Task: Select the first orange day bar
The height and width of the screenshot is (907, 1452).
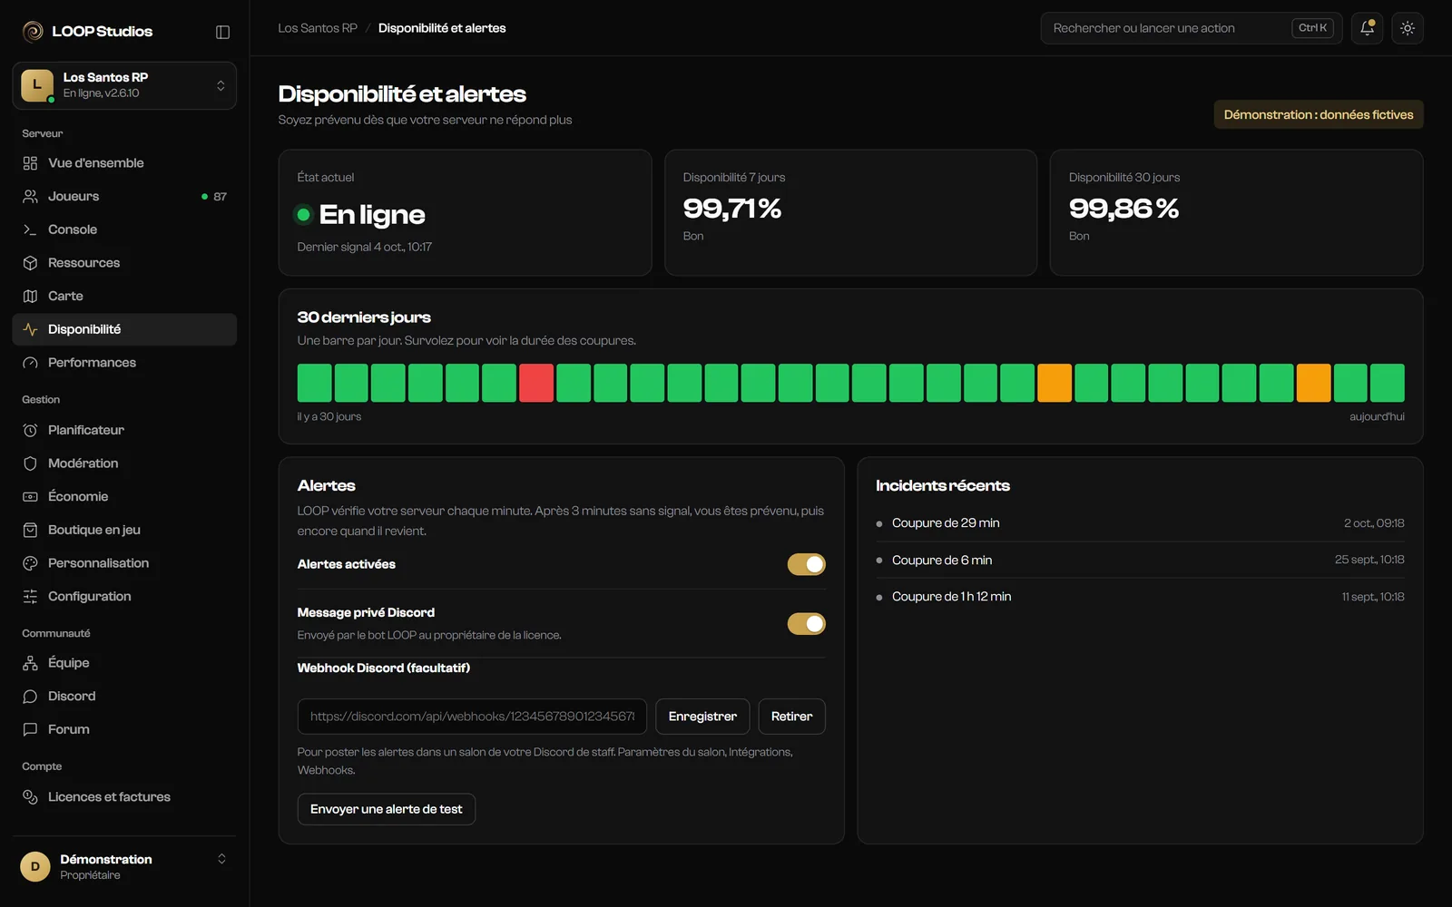Action: (1055, 383)
